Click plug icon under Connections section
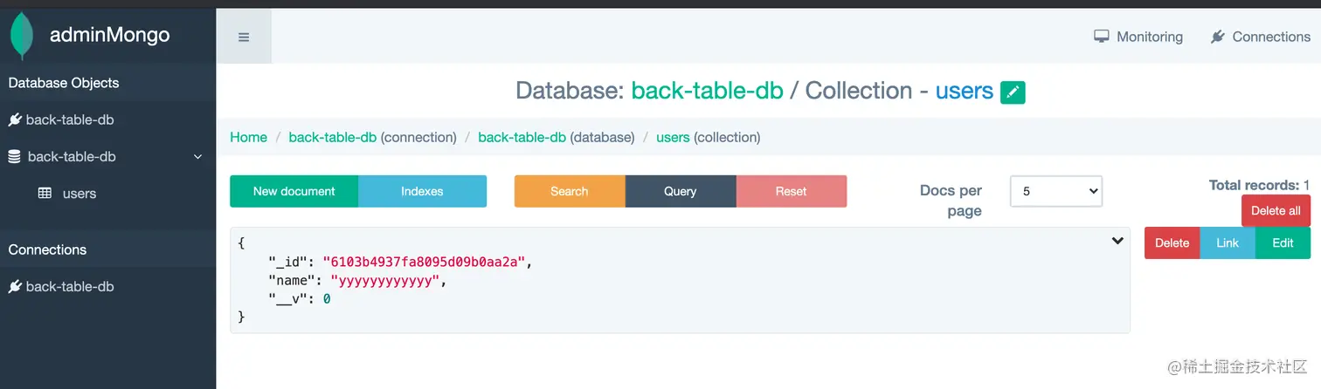Viewport: 1321px width, 389px height. (15, 287)
